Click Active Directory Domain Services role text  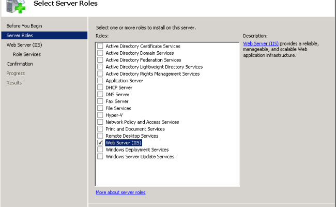pyautogui.click(x=140, y=53)
